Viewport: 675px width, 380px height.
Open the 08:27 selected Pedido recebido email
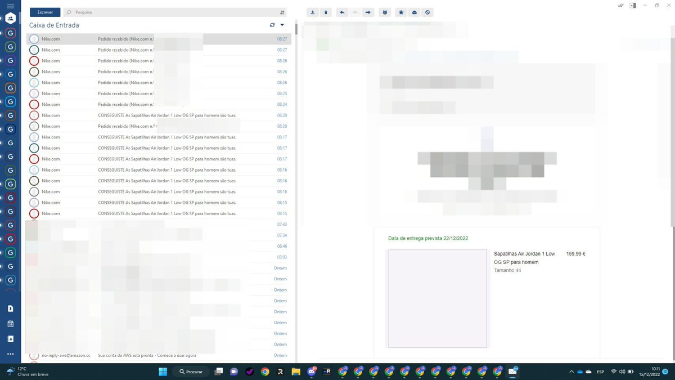pyautogui.click(x=159, y=39)
